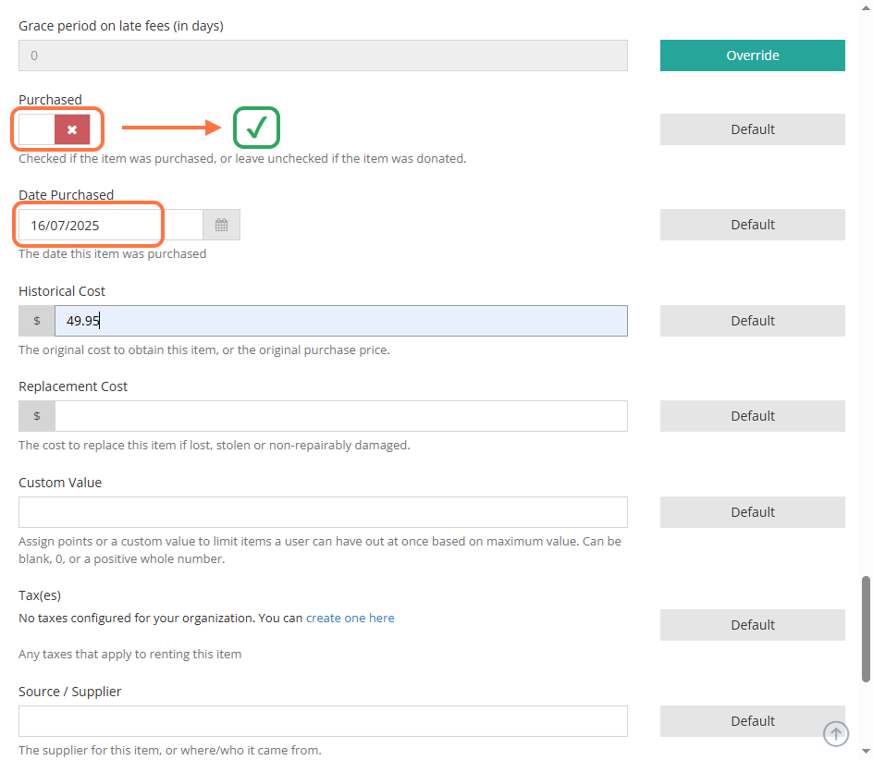This screenshot has height=760, width=873.
Task: Click Default button beside Replacement Cost
Action: coord(752,416)
